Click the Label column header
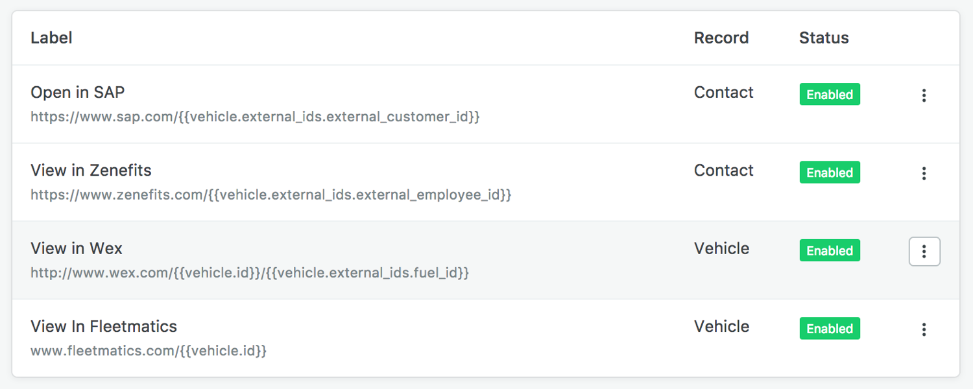 tap(51, 38)
